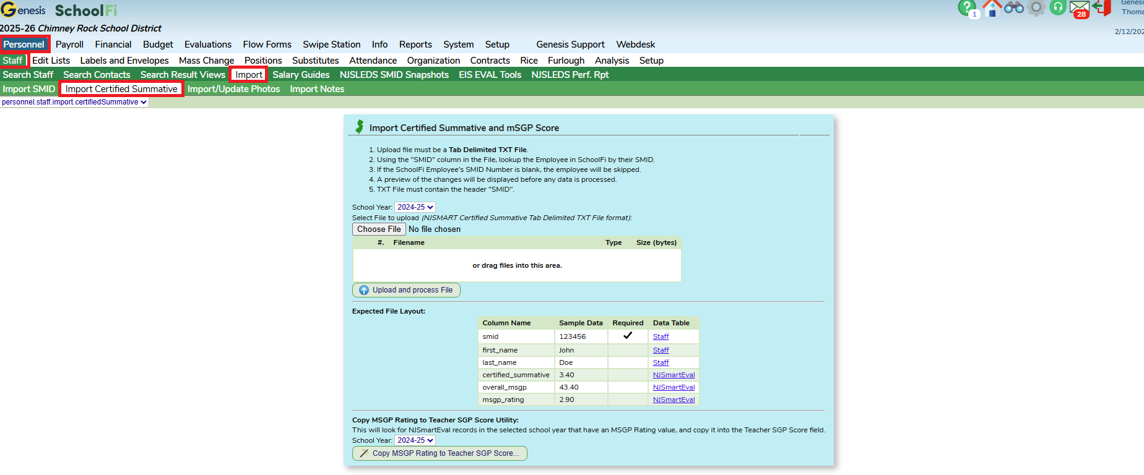Click the Genesis SchoolFi logo

(59, 10)
